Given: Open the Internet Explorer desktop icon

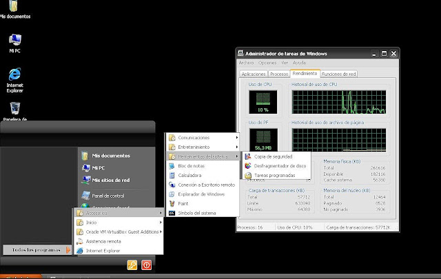Looking at the screenshot, I should (x=15, y=80).
